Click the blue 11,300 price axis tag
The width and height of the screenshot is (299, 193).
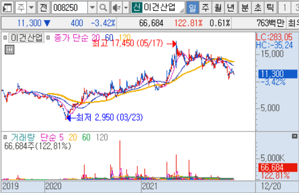(278, 74)
